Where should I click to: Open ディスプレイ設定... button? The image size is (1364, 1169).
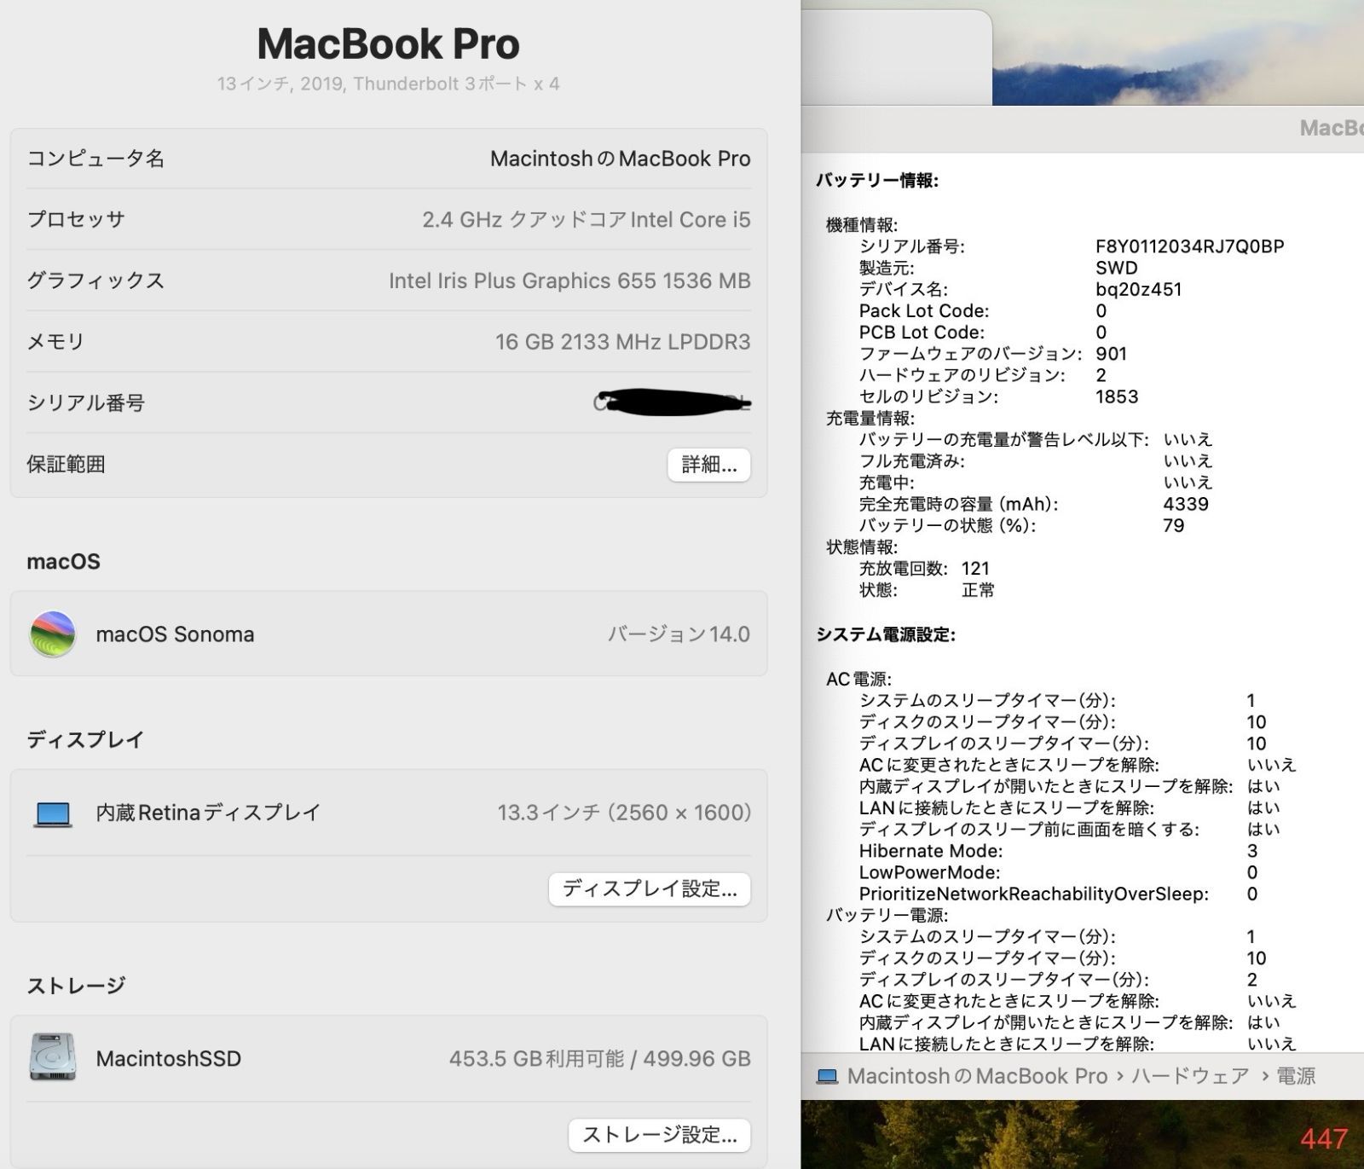pos(649,889)
